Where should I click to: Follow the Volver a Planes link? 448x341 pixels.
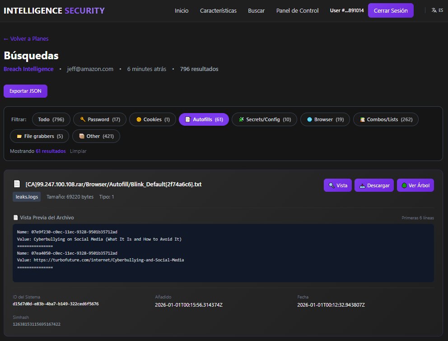pyautogui.click(x=26, y=38)
